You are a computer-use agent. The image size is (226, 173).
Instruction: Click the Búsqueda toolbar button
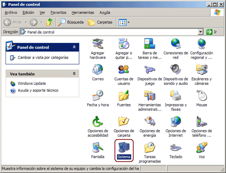click(71, 22)
